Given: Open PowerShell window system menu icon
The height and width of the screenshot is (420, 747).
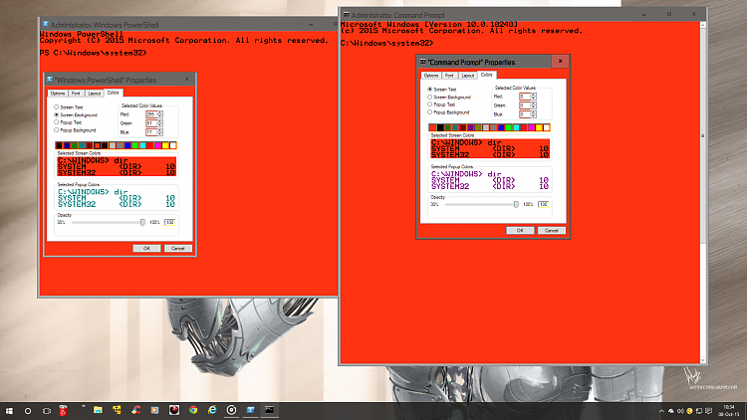Looking at the screenshot, I should coord(45,24).
